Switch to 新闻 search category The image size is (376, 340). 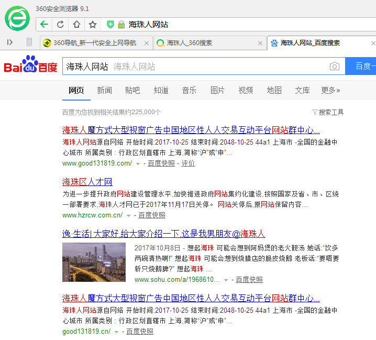[104, 91]
